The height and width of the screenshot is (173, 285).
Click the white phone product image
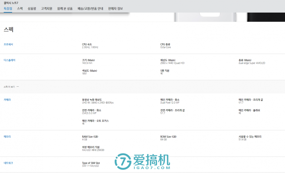click(x=205, y=17)
